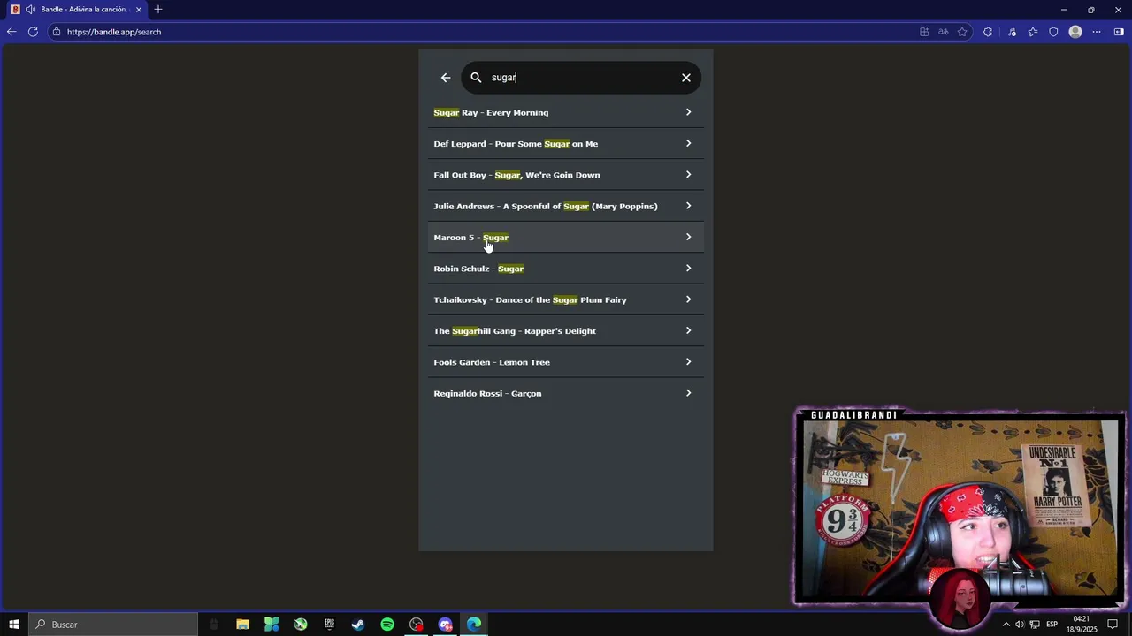1132x636 pixels.
Task: Add this page to favorites star
Action: [962, 32]
